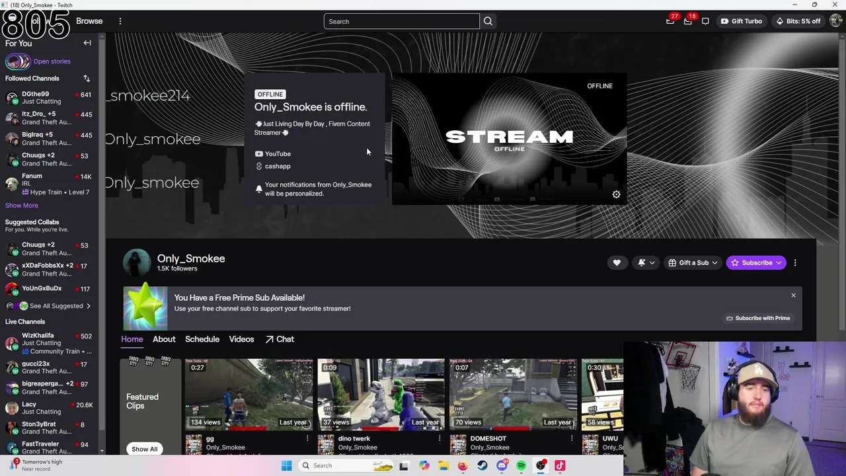846x476 pixels.
Task: Sort the Followed Channels list
Action: tap(87, 79)
